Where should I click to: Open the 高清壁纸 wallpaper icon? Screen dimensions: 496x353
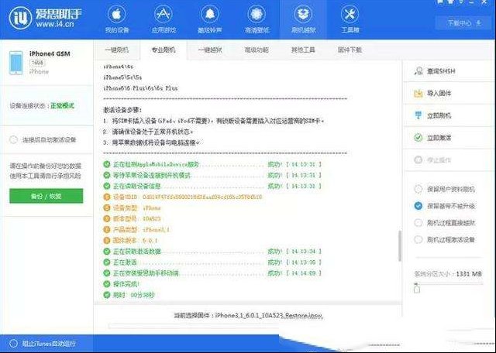pyautogui.click(x=257, y=14)
